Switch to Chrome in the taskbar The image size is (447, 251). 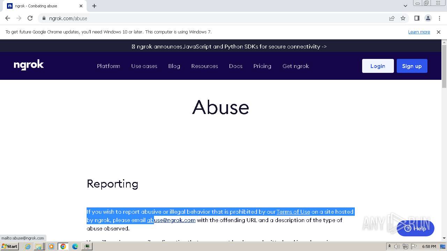(x=63, y=246)
